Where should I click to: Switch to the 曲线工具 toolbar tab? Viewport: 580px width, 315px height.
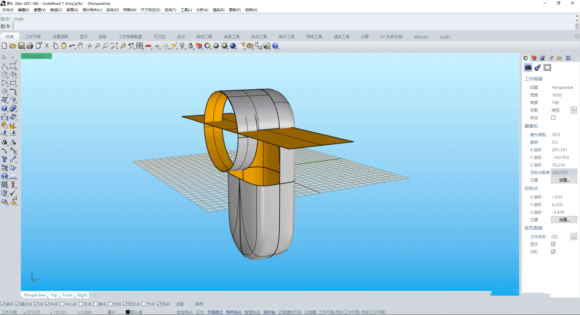[205, 37]
